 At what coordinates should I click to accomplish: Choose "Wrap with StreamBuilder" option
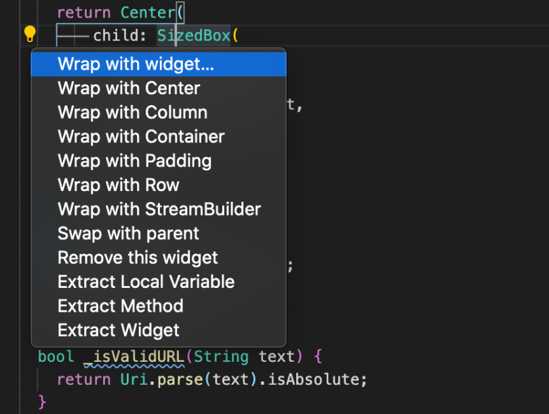click(159, 209)
